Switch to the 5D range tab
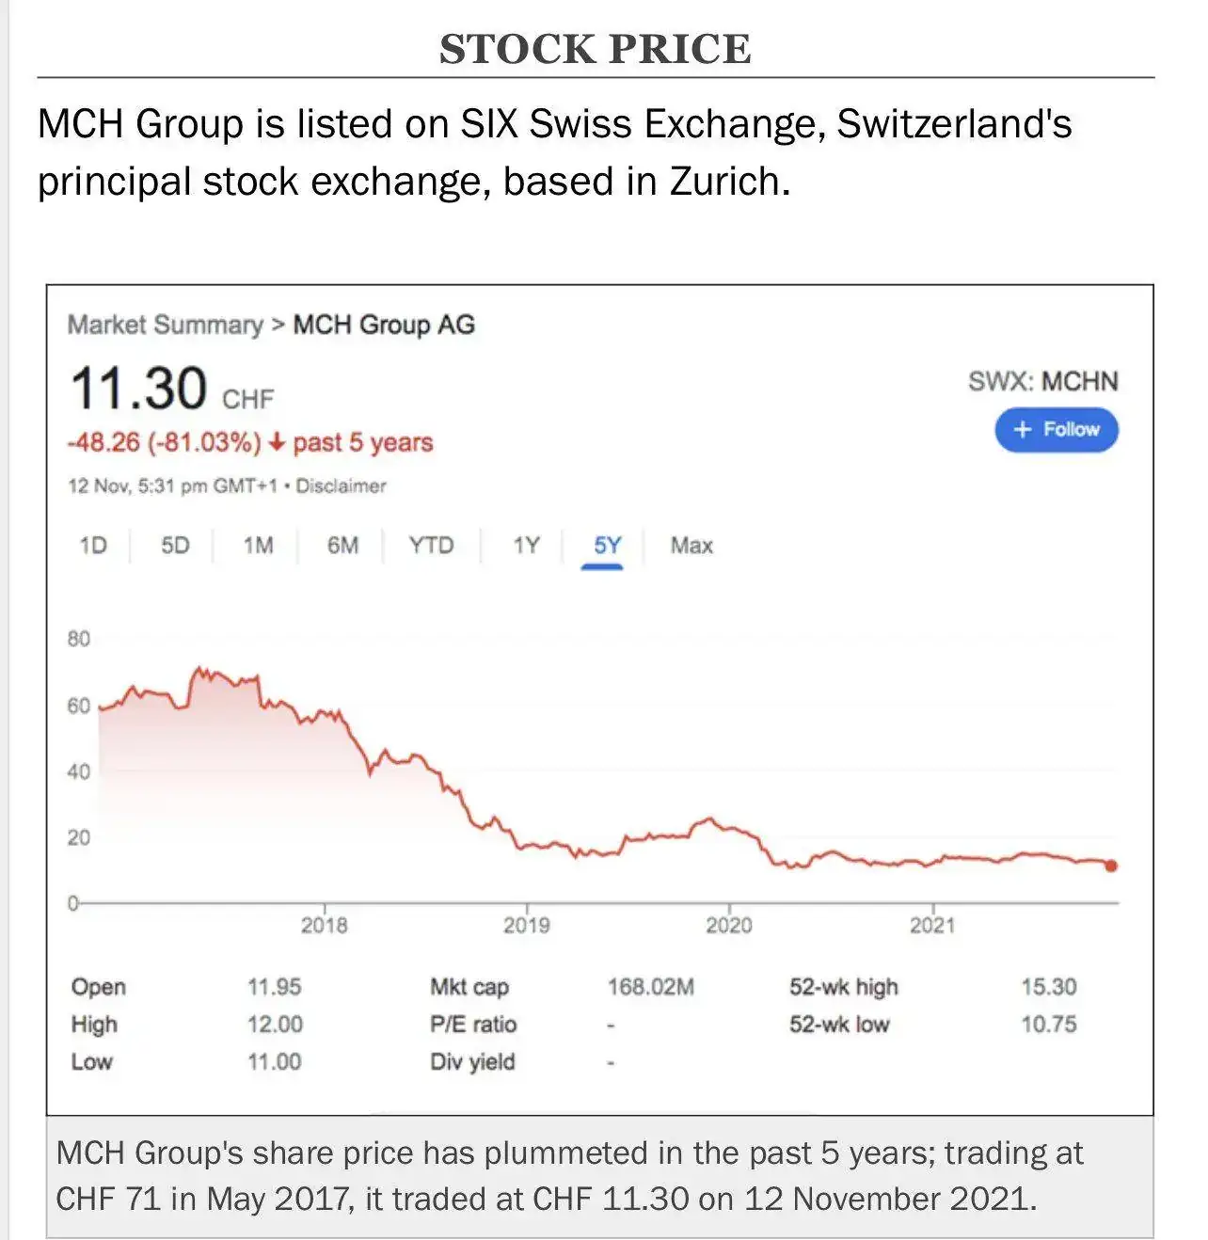 175,546
